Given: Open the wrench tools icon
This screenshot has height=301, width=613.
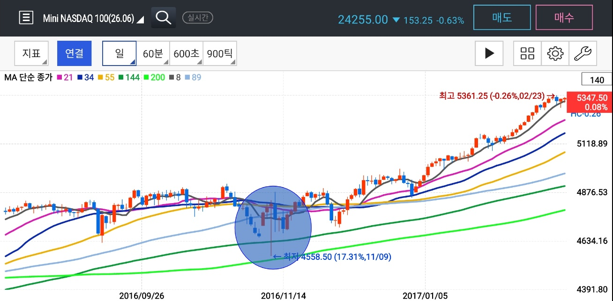Looking at the screenshot, I should (x=583, y=53).
